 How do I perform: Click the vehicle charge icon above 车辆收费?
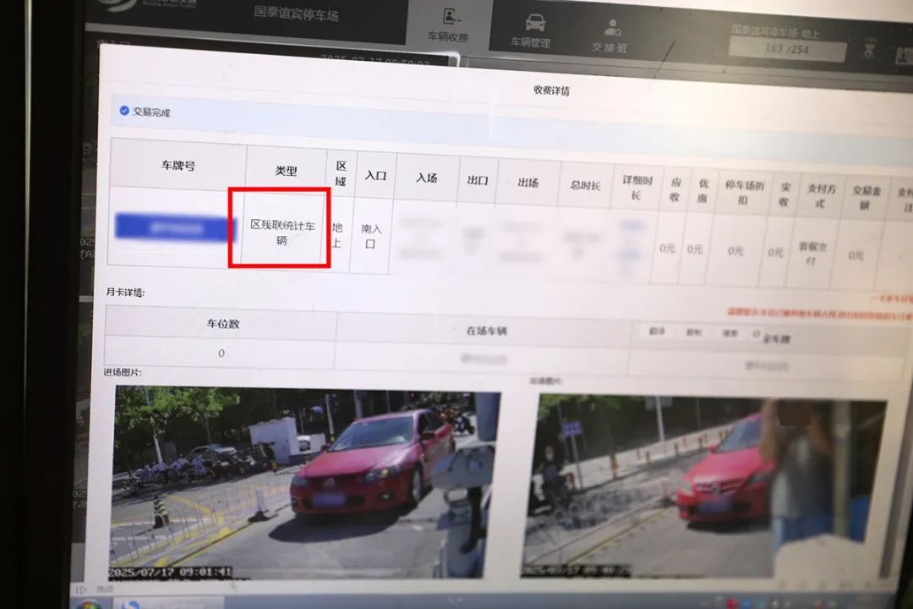point(449,15)
